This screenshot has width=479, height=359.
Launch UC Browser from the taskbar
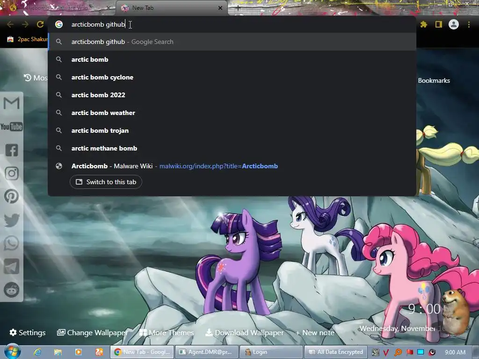point(99,352)
